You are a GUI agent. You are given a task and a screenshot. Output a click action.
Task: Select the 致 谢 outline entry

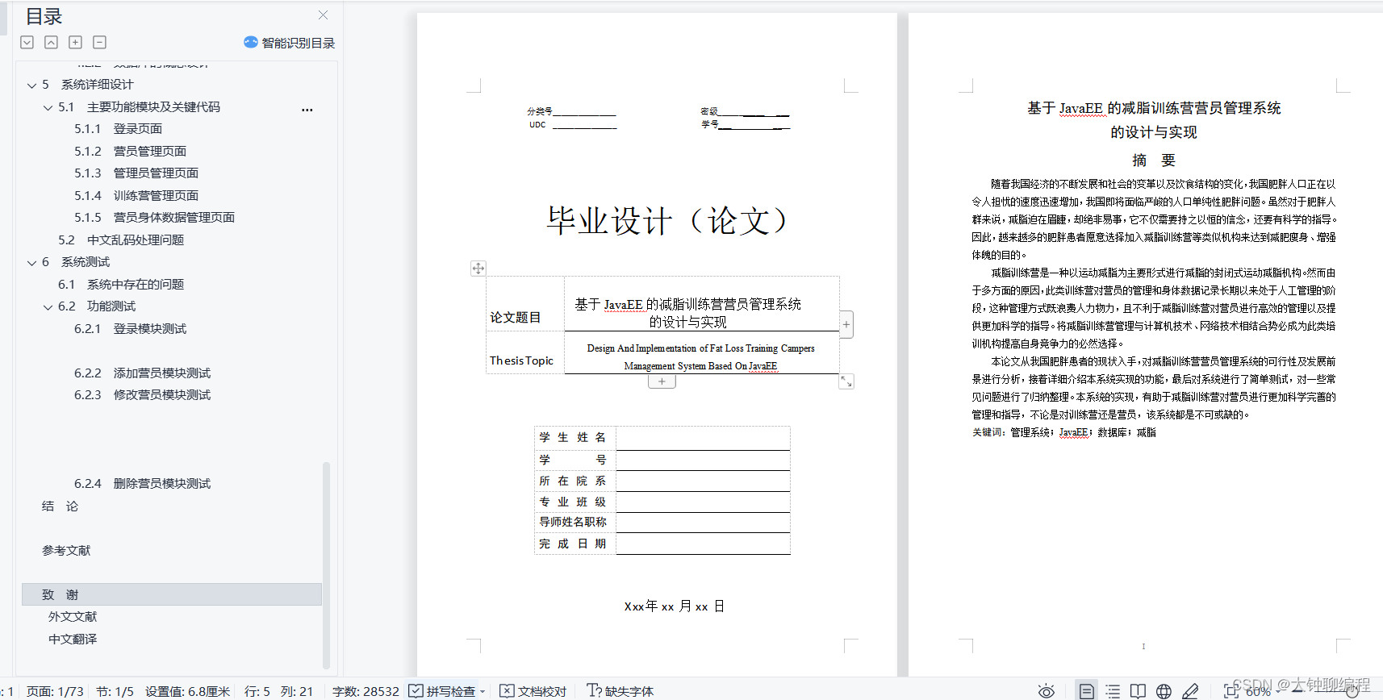[x=171, y=594]
